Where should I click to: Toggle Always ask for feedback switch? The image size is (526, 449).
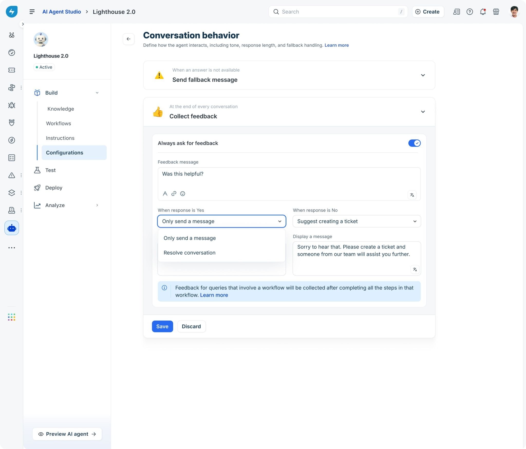click(414, 143)
